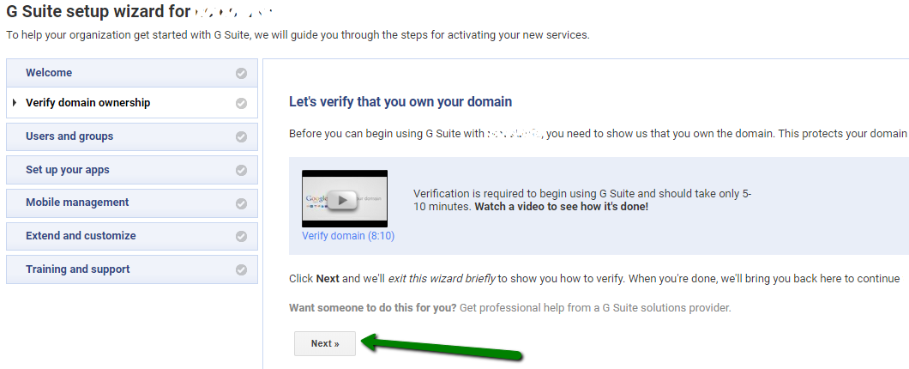
Task: Select Verify domain ownership step
Action: point(131,103)
